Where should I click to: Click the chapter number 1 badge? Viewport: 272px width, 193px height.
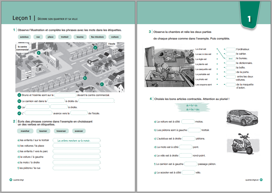(x=249, y=15)
